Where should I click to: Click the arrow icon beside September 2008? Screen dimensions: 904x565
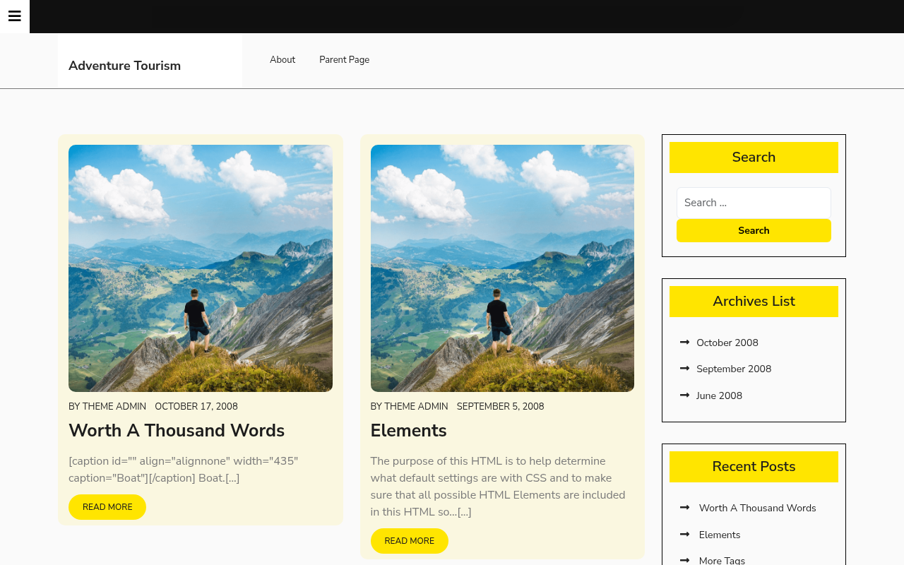(684, 369)
